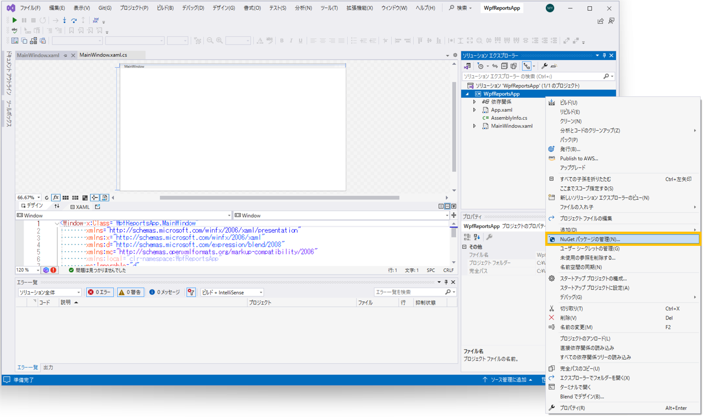Click the feedback icon at the top right
This screenshot has height=417, width=704.
(x=611, y=21)
